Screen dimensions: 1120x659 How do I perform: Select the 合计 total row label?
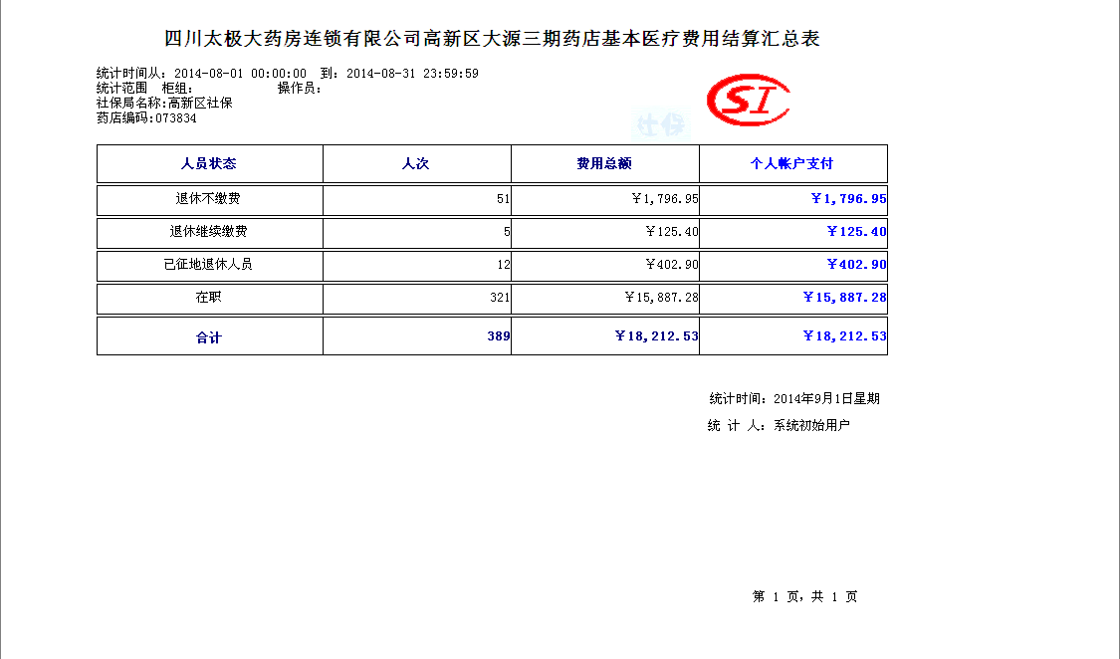pos(209,337)
